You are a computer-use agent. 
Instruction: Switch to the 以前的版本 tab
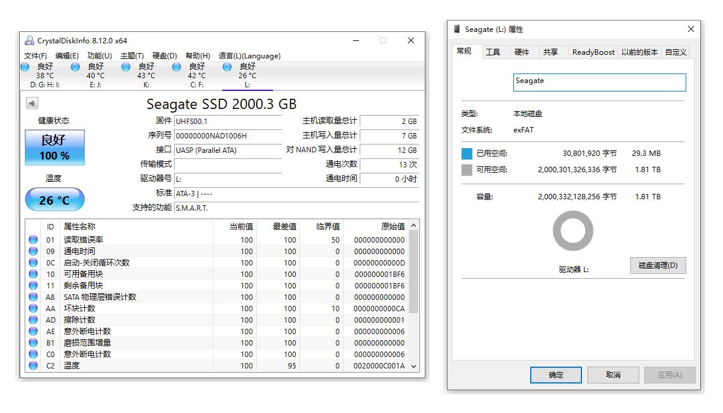click(x=639, y=52)
